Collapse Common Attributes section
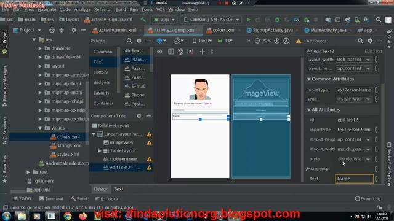 coord(309,79)
